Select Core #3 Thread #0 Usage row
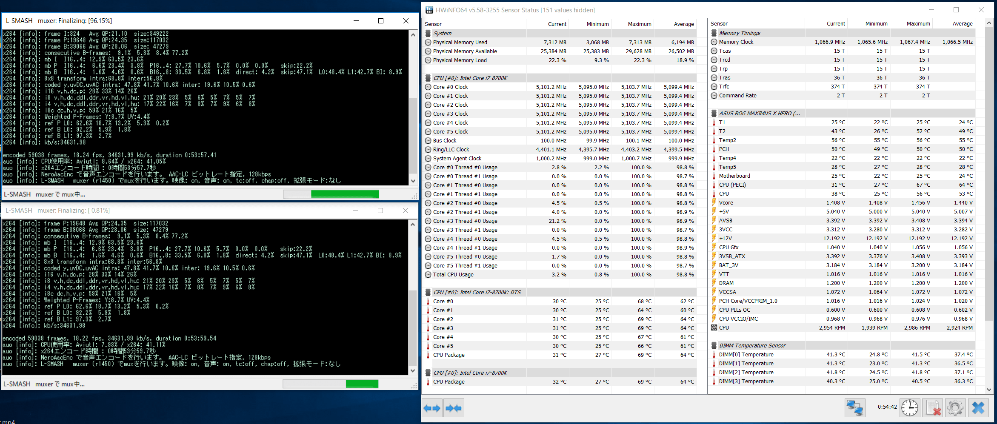The image size is (997, 424). coord(560,221)
